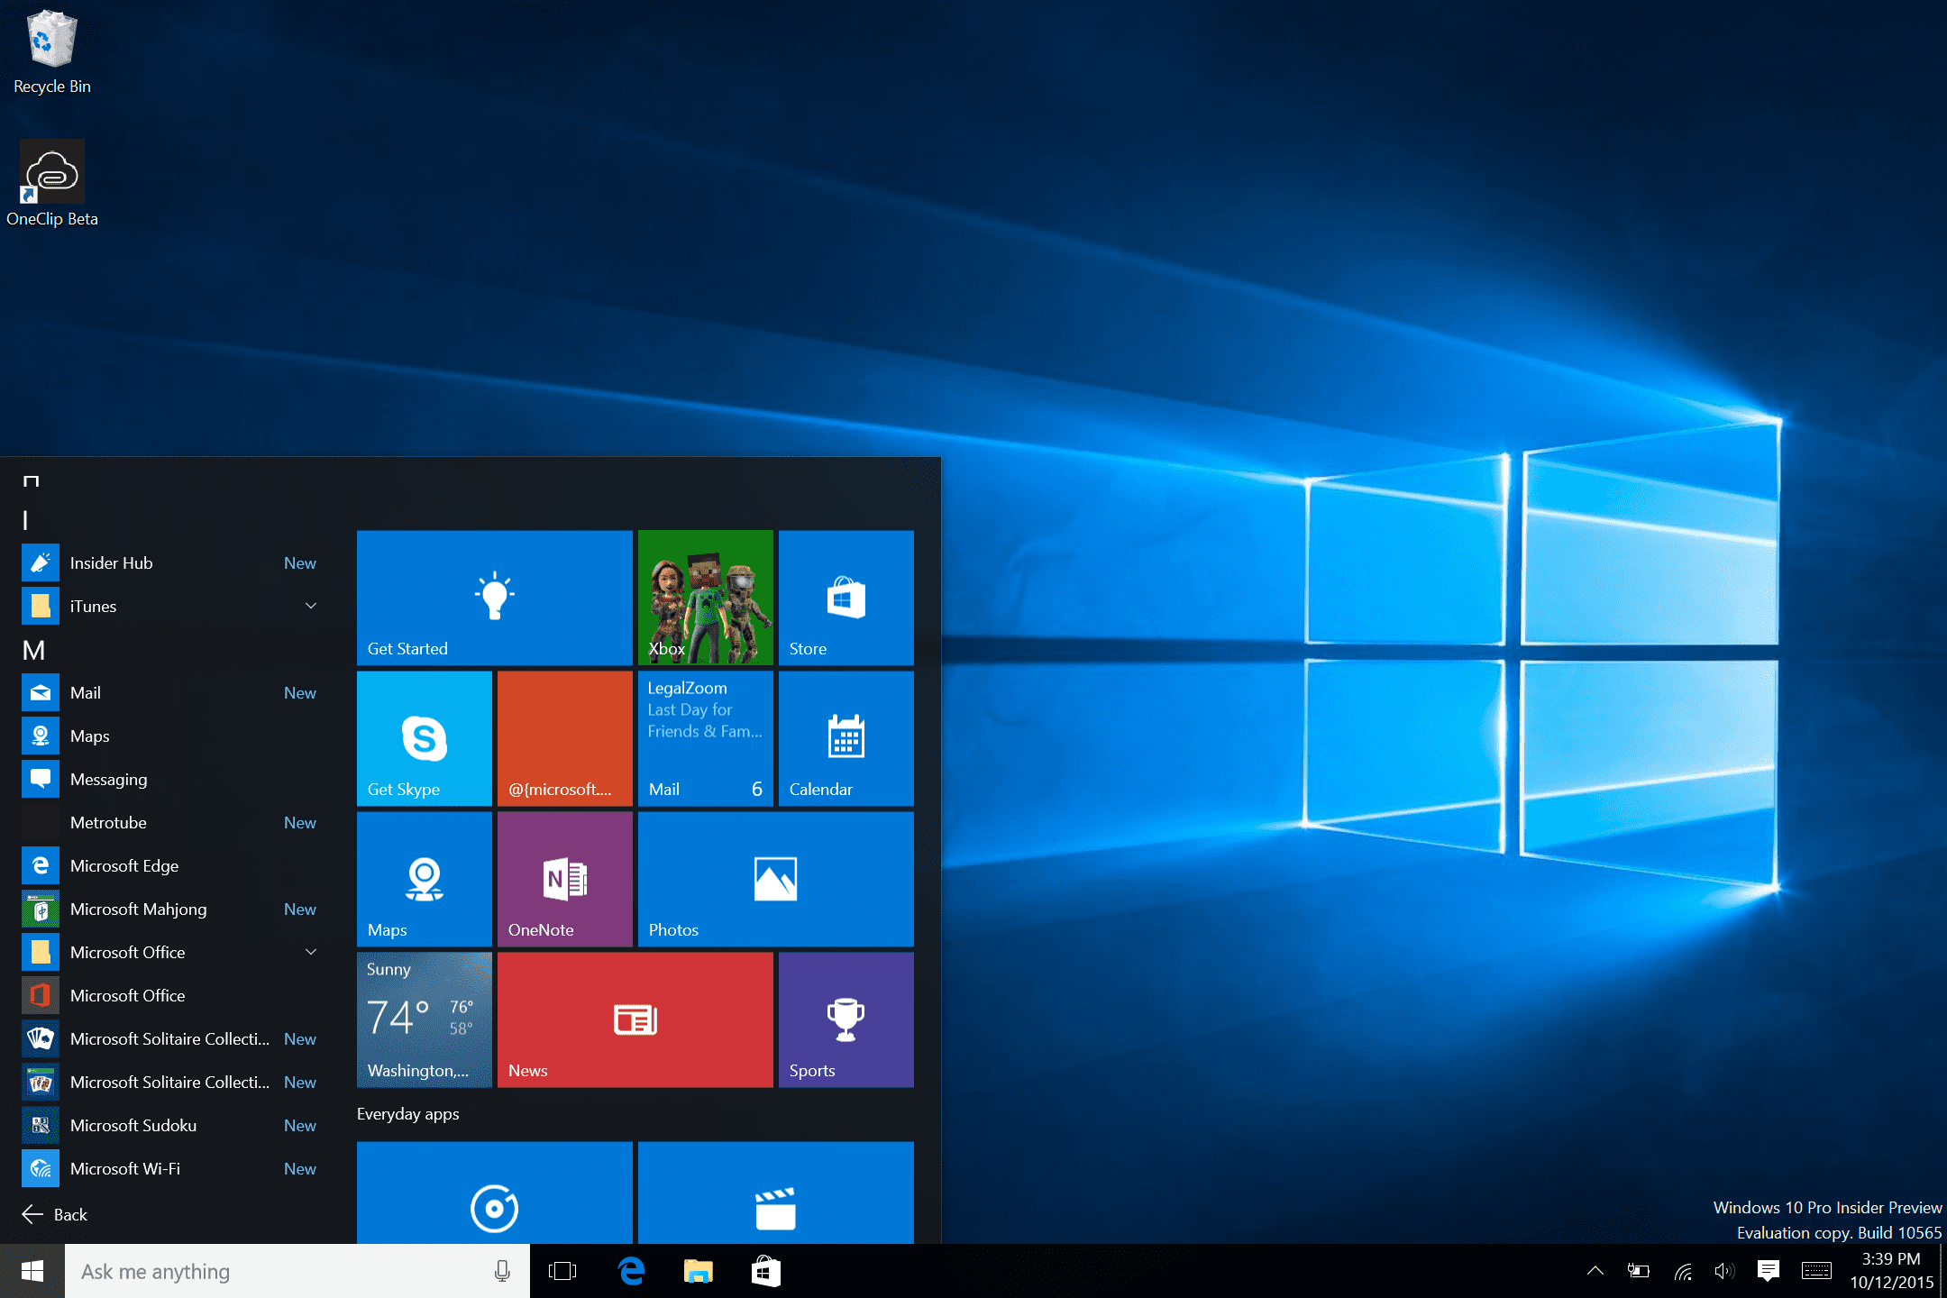This screenshot has height=1298, width=1947.
Task: Open the orange @{microsoft... tile
Action: (x=565, y=738)
